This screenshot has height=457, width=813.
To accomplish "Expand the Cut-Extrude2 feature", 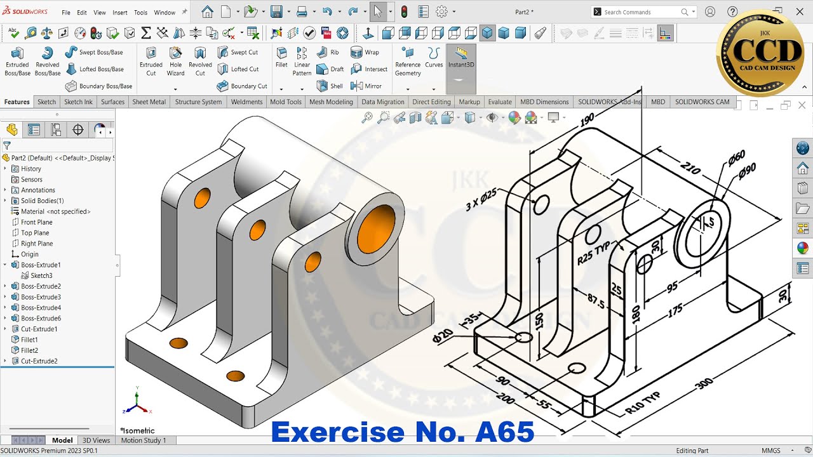I will [6, 361].
